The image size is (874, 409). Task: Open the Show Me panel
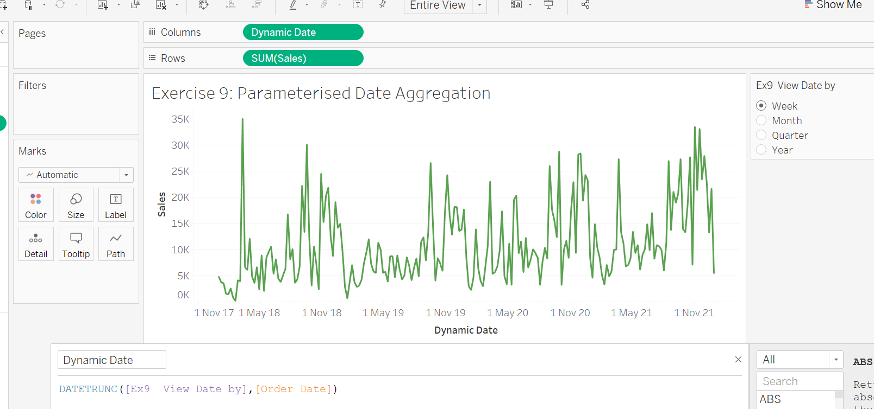coord(834,5)
